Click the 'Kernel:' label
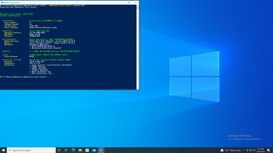Screen dimensions: 273x153 [x=8, y=62]
